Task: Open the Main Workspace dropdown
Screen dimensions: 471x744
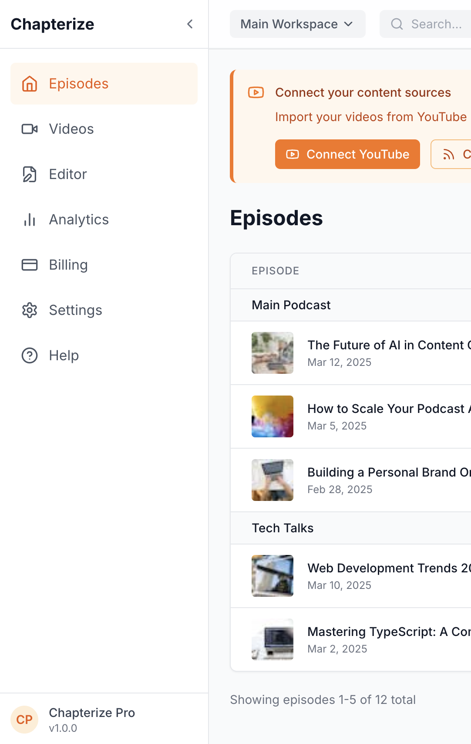Action: pos(297,24)
